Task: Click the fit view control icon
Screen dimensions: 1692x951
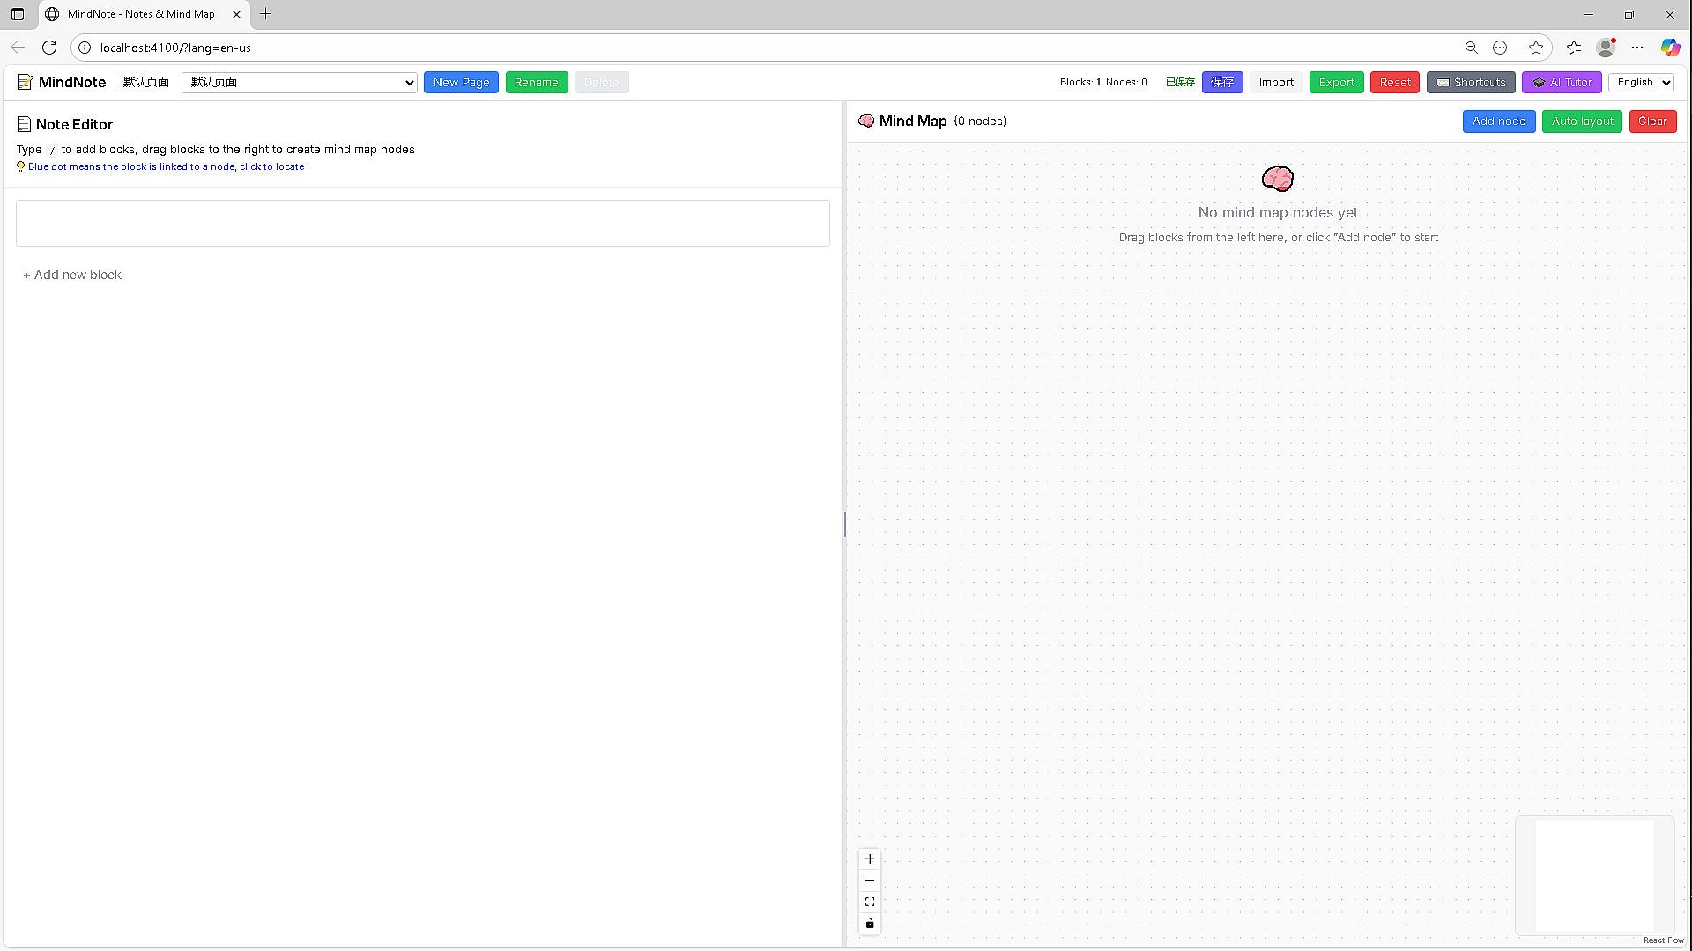Action: click(870, 902)
